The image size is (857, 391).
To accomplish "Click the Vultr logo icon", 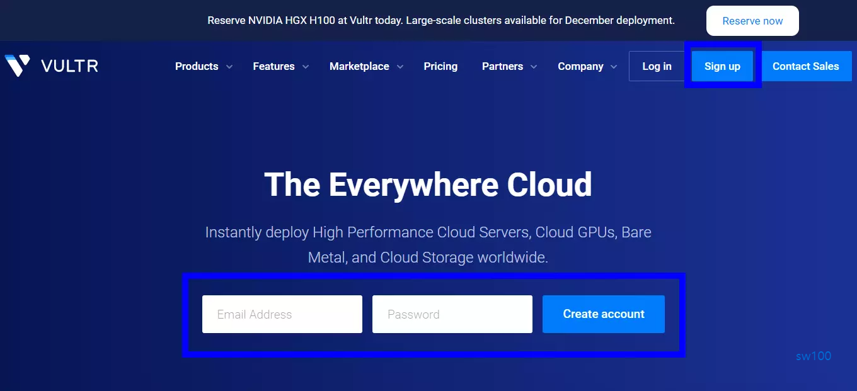I will click(16, 64).
